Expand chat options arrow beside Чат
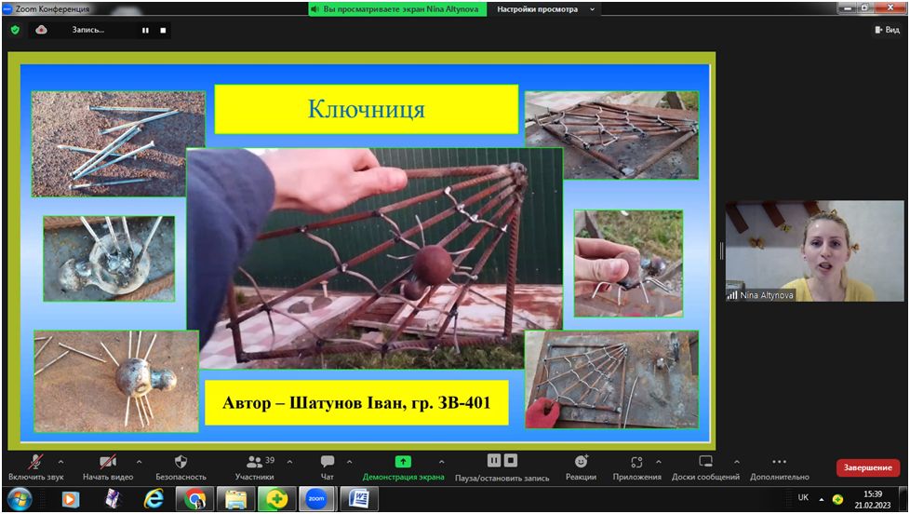 (349, 462)
